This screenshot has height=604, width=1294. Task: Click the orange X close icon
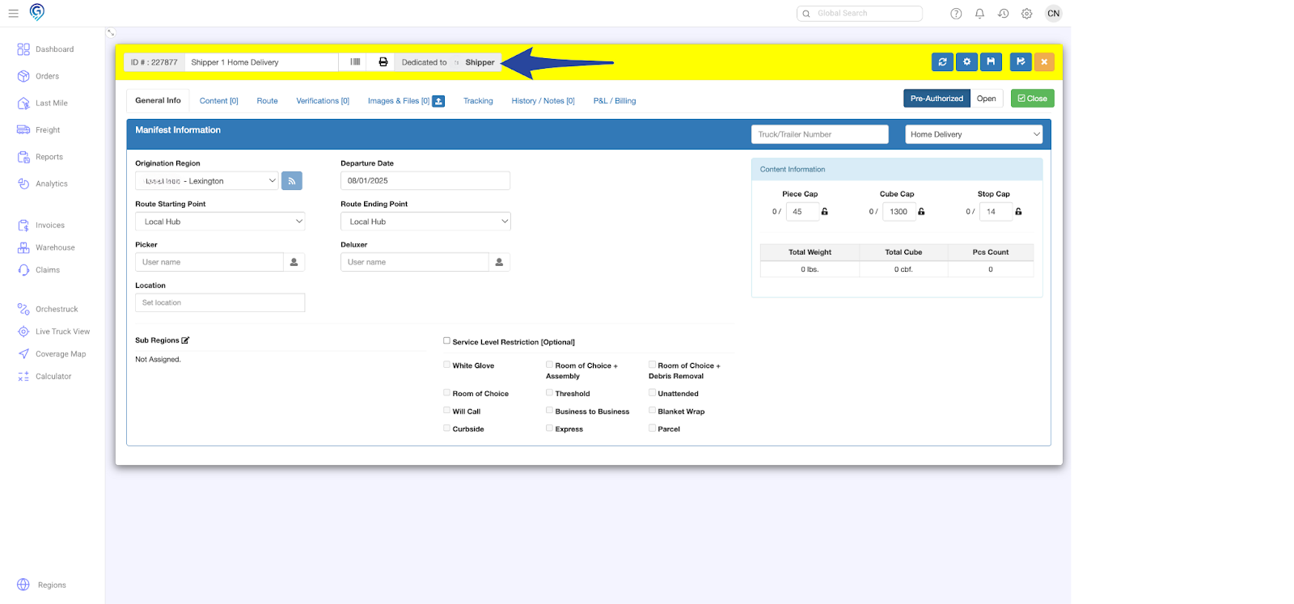(1044, 62)
